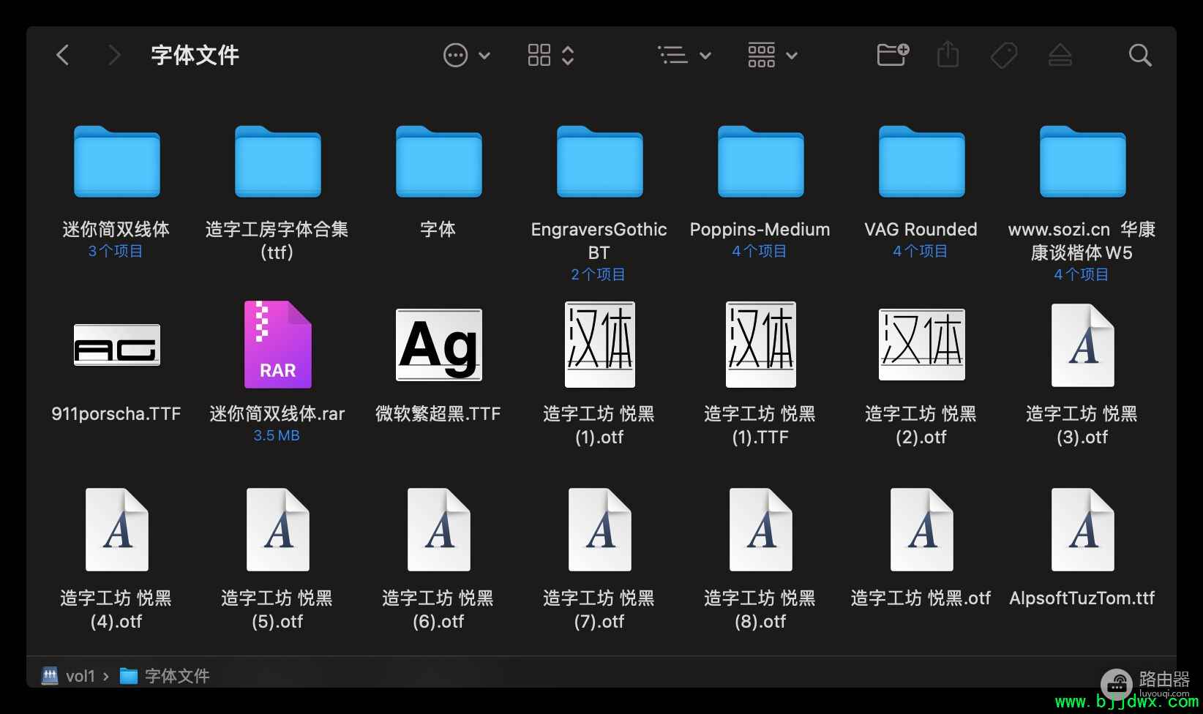The width and height of the screenshot is (1203, 714).
Task: Select the 微软繁超黑.TTF font file
Action: pyautogui.click(x=439, y=345)
